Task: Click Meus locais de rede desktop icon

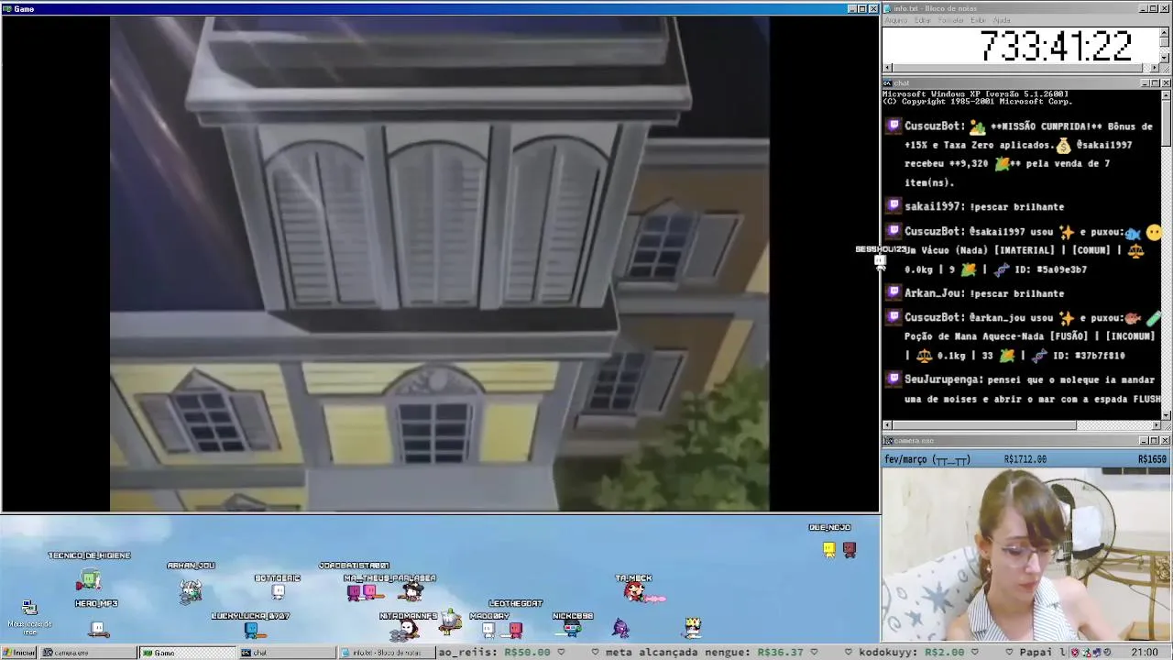Action: 29,617
